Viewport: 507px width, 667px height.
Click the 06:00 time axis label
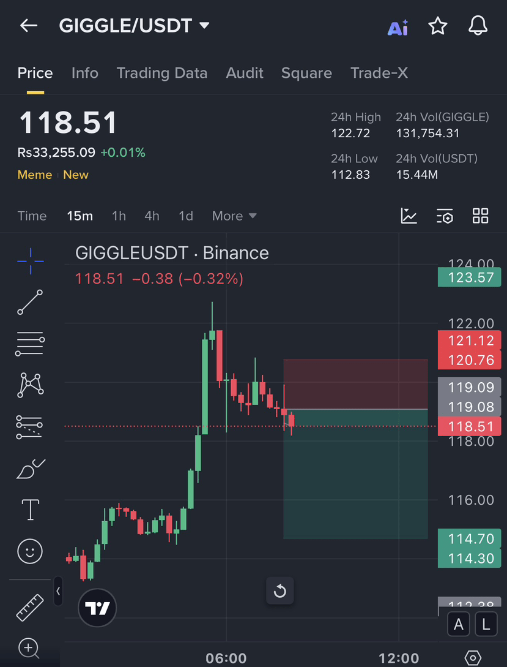point(226,658)
